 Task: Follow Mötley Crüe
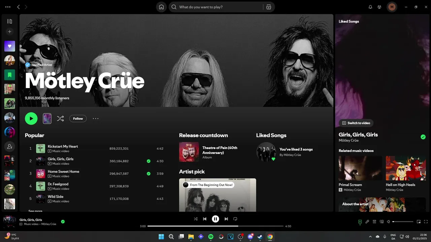click(78, 118)
